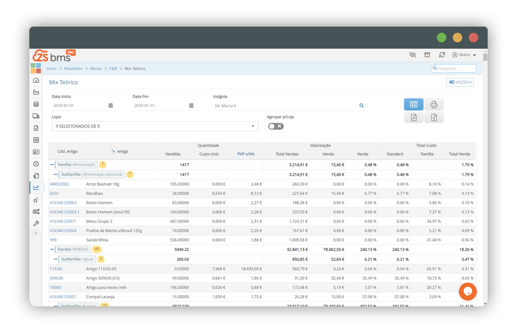Viewport: 517px width, 333px height.
Task: Search insígnia with magnifier icon
Action: tap(361, 105)
